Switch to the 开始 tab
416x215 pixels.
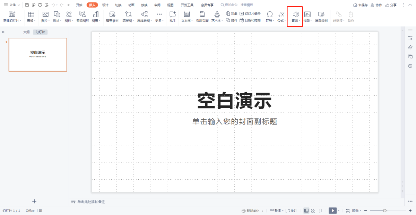[79, 5]
